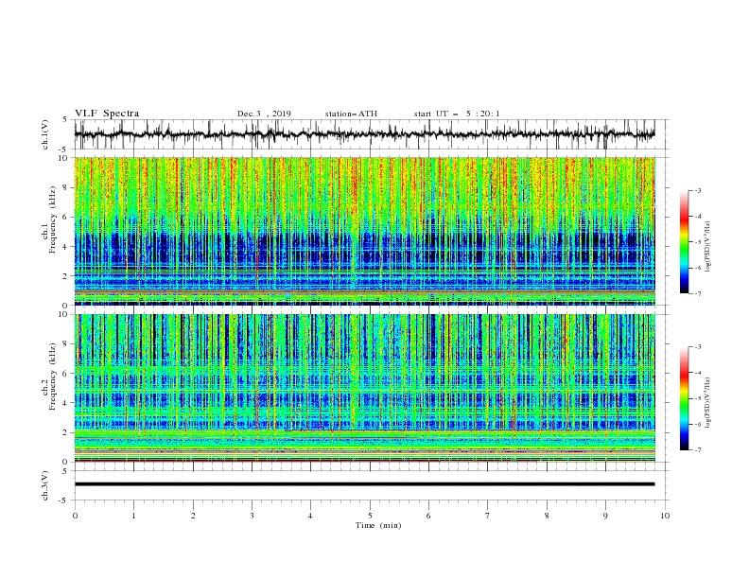This screenshot has height=579, width=749.
Task: Click time axis tick label "2"
Action: coord(193,516)
